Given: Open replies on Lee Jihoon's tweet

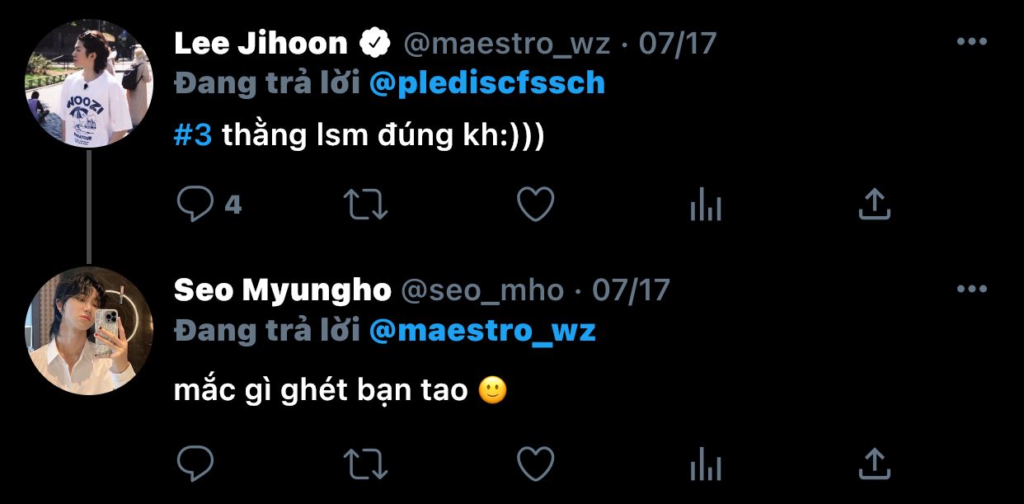Looking at the screenshot, I should point(209,205).
